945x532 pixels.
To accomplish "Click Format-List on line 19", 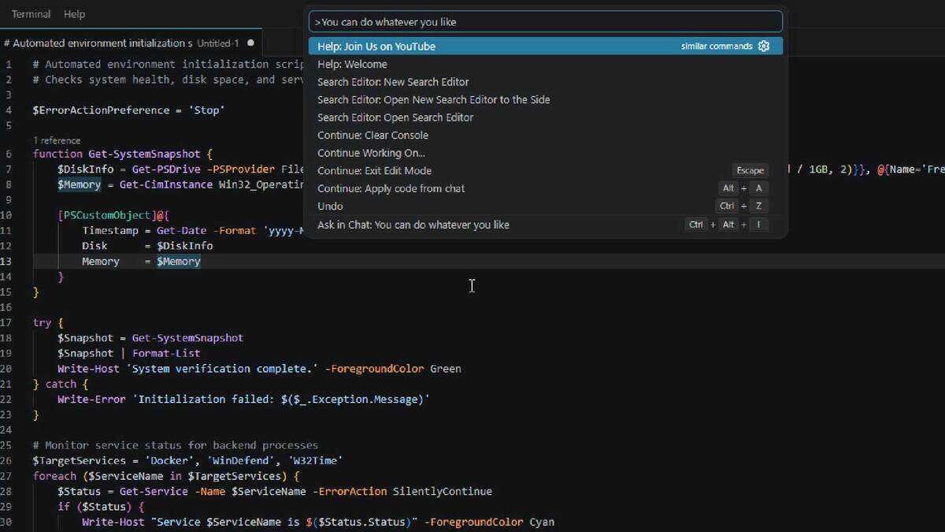I will coord(166,354).
